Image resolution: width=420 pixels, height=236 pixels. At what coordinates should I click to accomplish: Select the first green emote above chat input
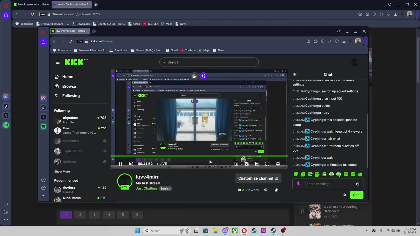(x=296, y=174)
